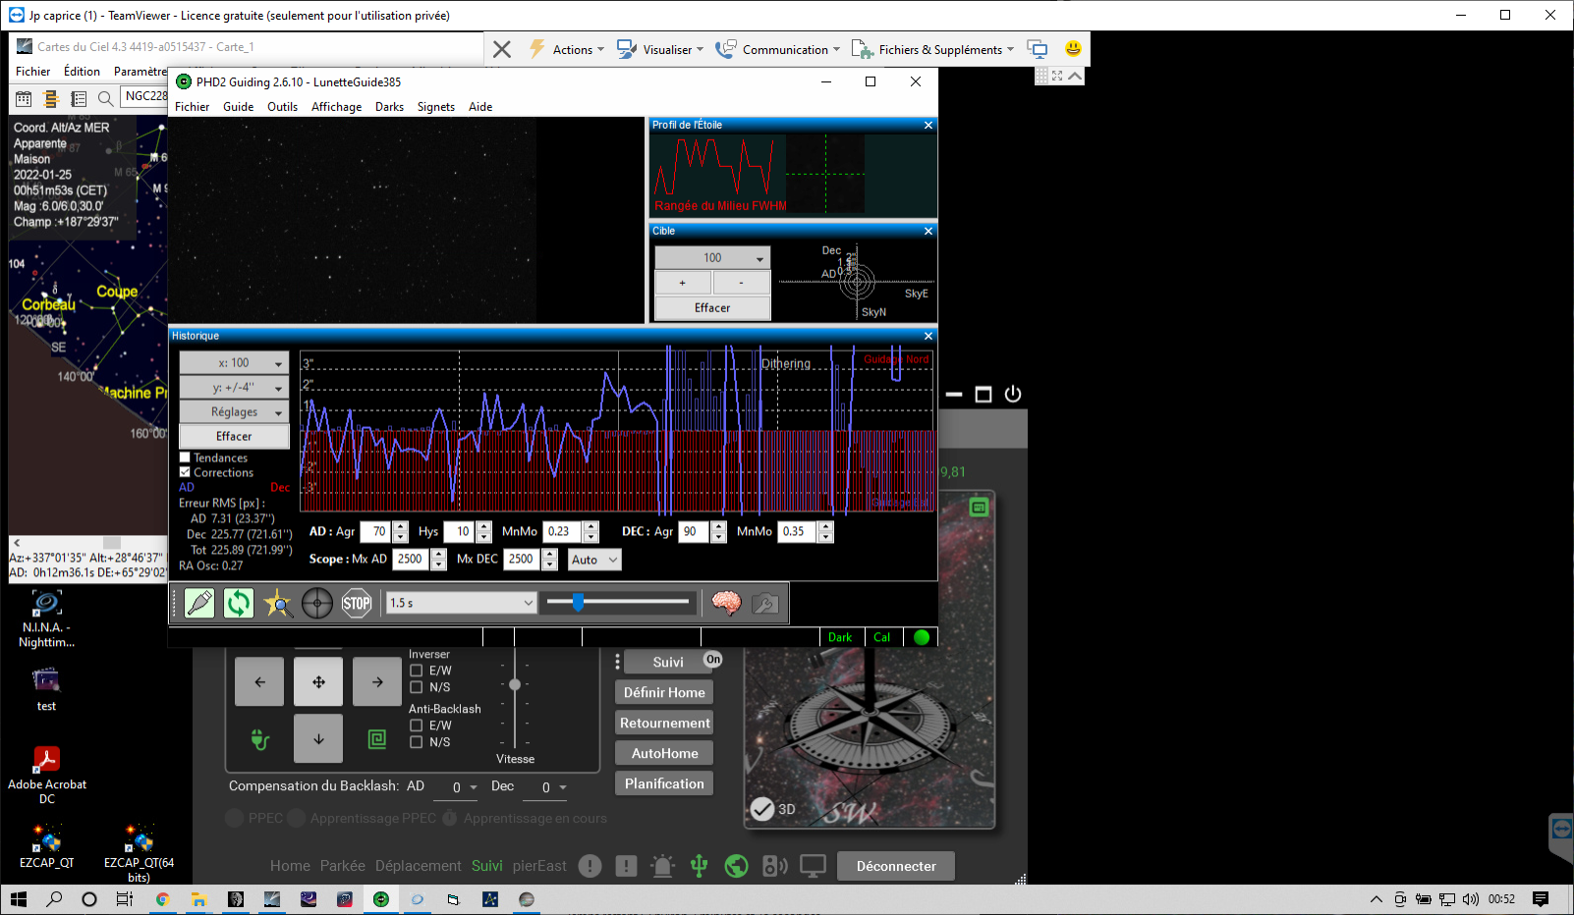Screen dimensions: 1574x915
Task: Toggle the Suivi On switch
Action: pyautogui.click(x=712, y=660)
